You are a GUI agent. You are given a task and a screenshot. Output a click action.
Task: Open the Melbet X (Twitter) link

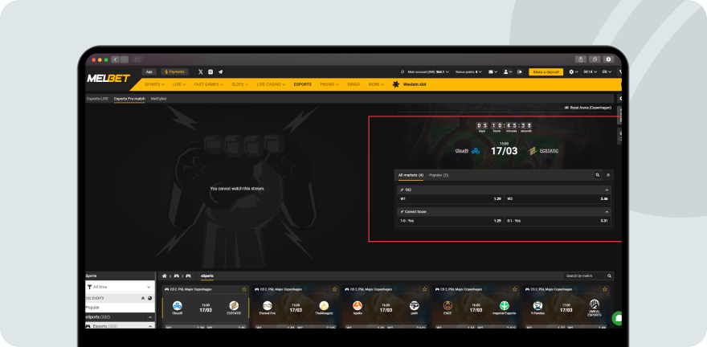click(201, 71)
